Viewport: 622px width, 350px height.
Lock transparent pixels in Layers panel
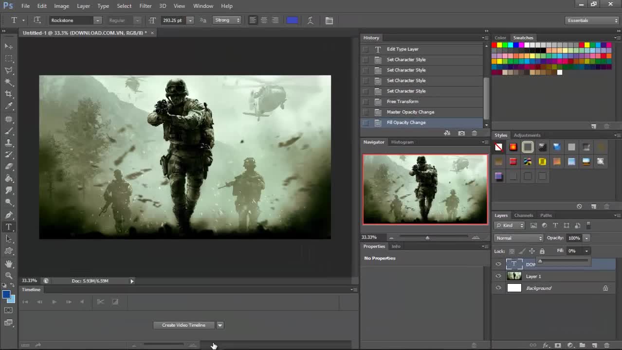[x=512, y=251]
